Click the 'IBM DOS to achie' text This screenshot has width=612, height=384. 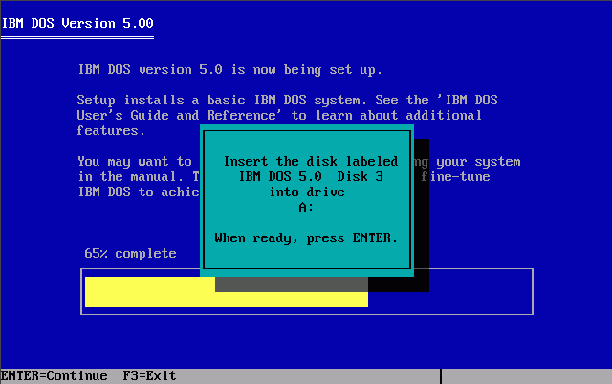(x=139, y=192)
